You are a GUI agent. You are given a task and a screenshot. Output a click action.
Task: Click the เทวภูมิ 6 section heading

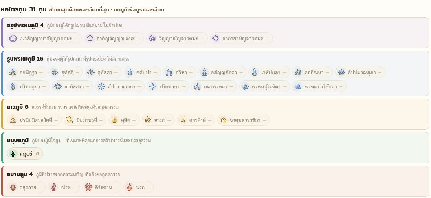(x=18, y=107)
